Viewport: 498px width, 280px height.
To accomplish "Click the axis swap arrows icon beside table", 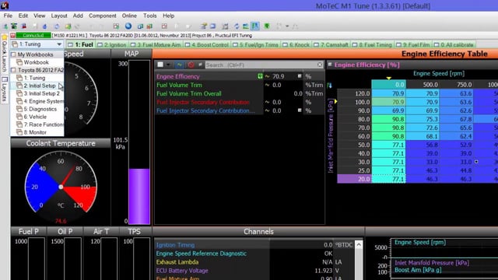I will coord(330,85).
